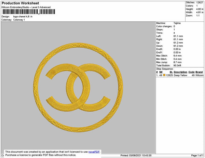Click the 'Brand' column header
The height and width of the screenshot is (158, 205).
tap(199, 72)
